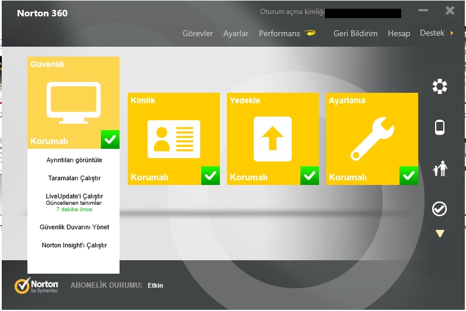This screenshot has height=311, width=466.
Task: Click the Güncellenen tanımlar label
Action: (x=74, y=203)
